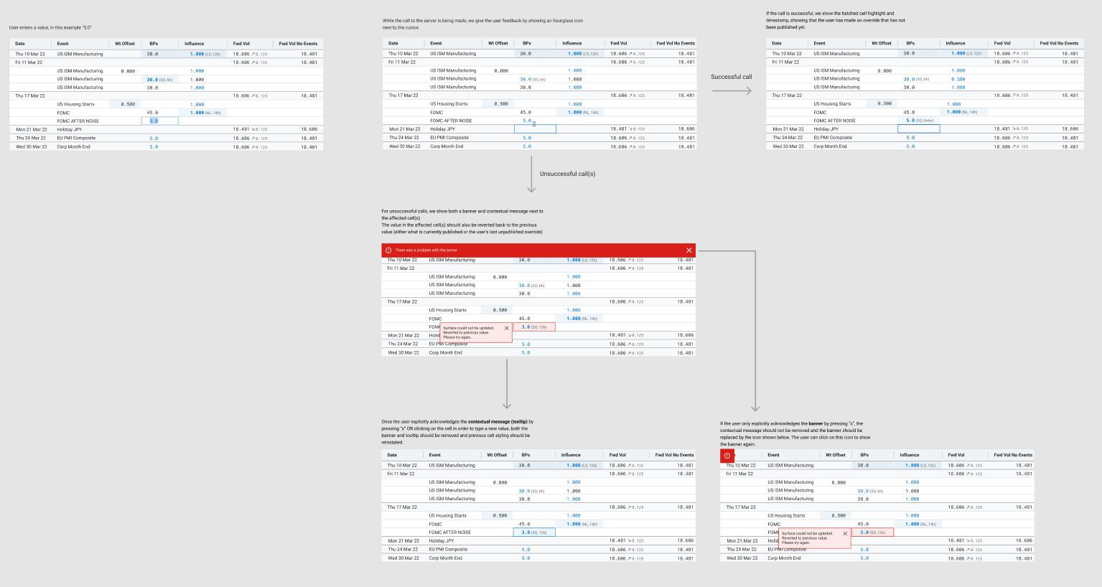
Task: Click the trend arrow beside Corp Month End Fwd Vol
Action: [253, 146]
